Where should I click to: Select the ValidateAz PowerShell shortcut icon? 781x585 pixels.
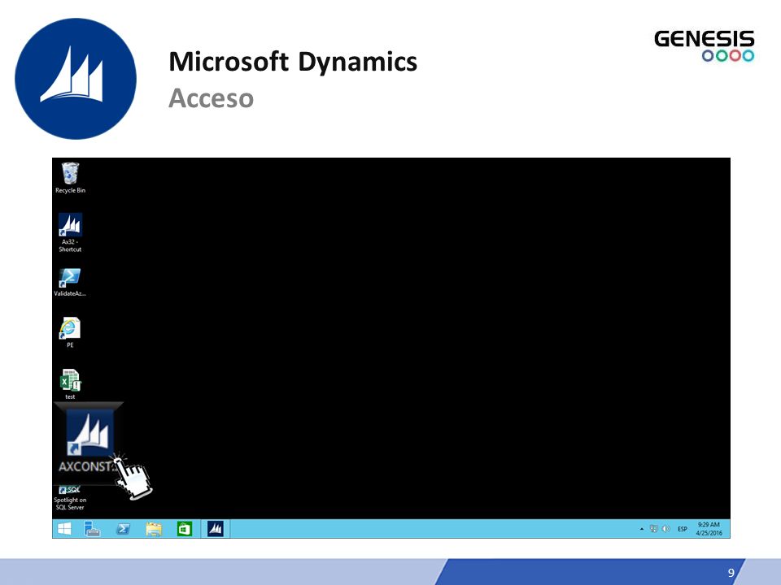[x=70, y=282]
